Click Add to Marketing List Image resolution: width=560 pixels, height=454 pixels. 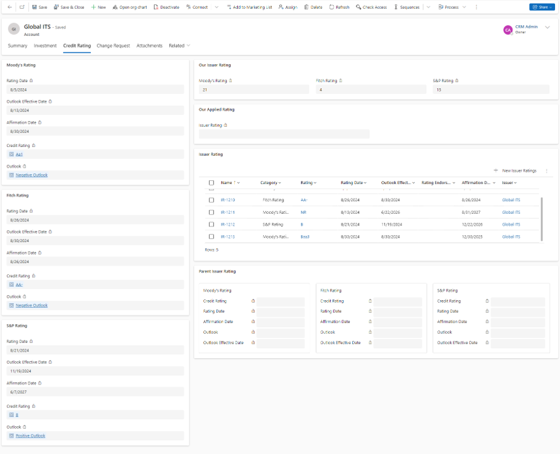point(249,7)
